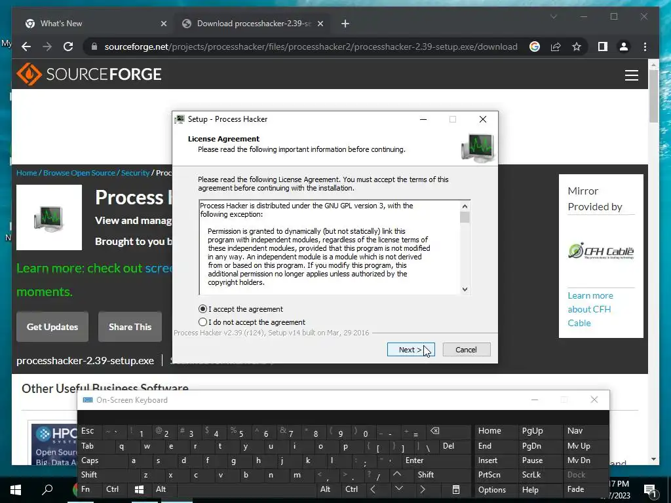This screenshot has height=503, width=671.
Task: Click CFH Cable mirror logo
Action: point(601,251)
